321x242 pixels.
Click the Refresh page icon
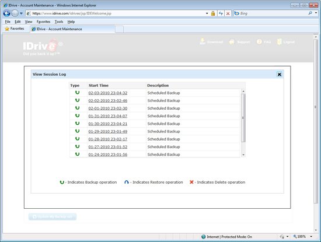(x=221, y=13)
